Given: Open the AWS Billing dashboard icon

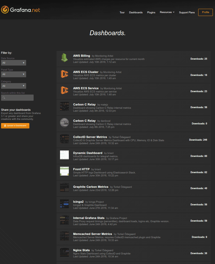Looking at the screenshot, I should tap(64, 58).
